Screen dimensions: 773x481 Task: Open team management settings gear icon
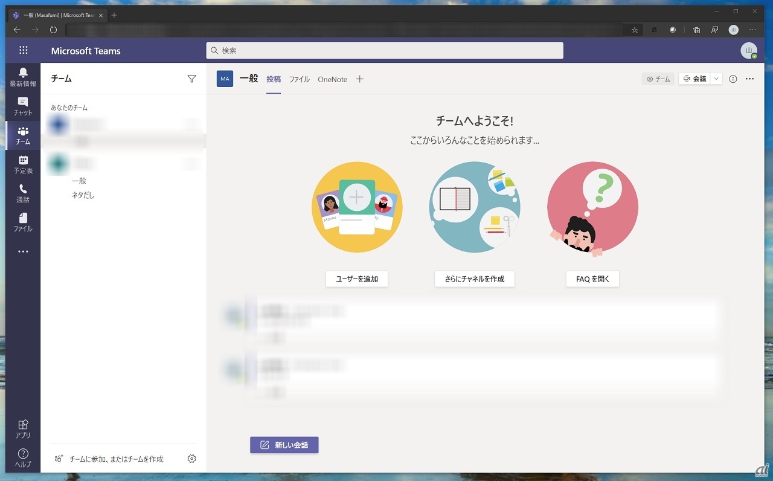191,459
